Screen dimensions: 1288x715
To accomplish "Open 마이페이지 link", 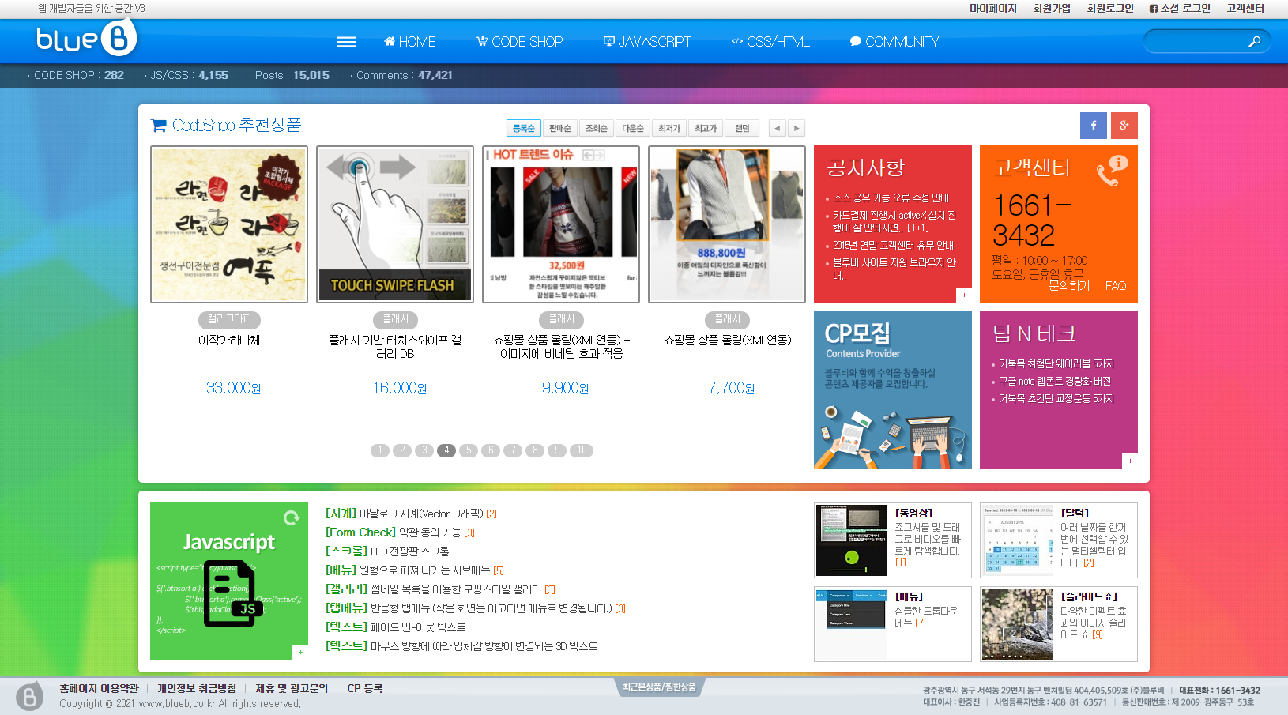I will coord(993,8).
